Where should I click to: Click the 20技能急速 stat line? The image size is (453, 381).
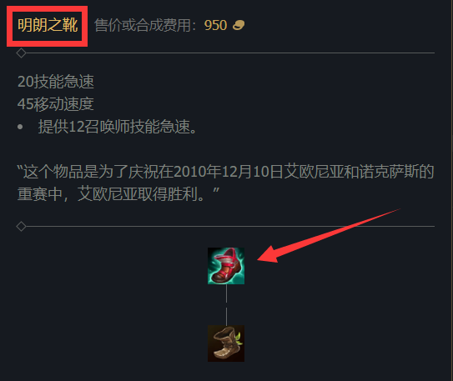[56, 82]
